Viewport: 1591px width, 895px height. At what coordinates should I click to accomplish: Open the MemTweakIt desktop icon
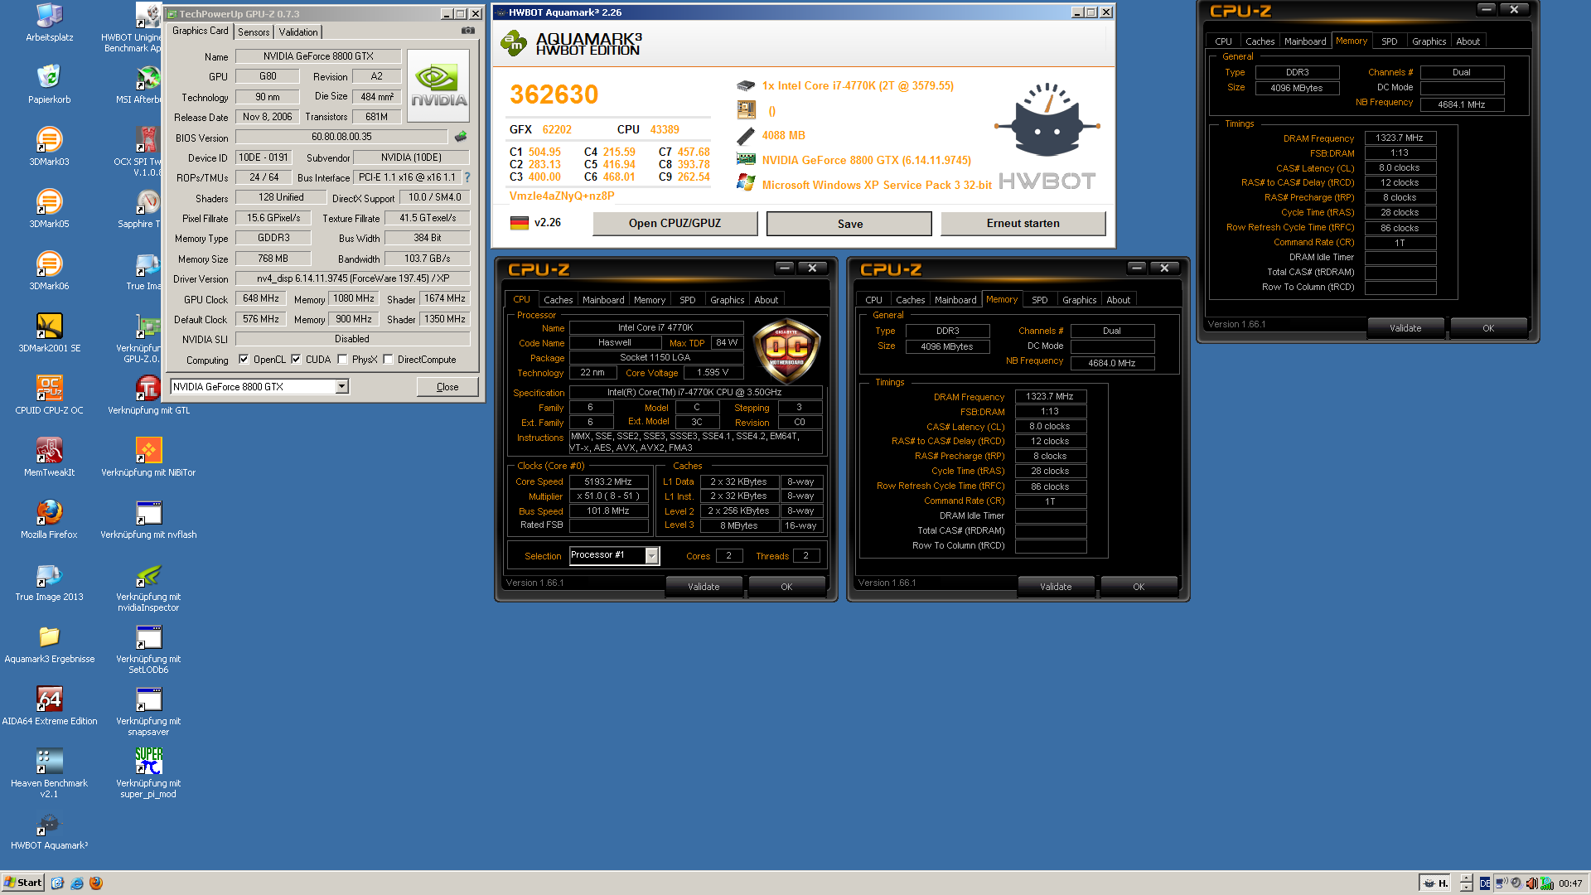coord(49,457)
